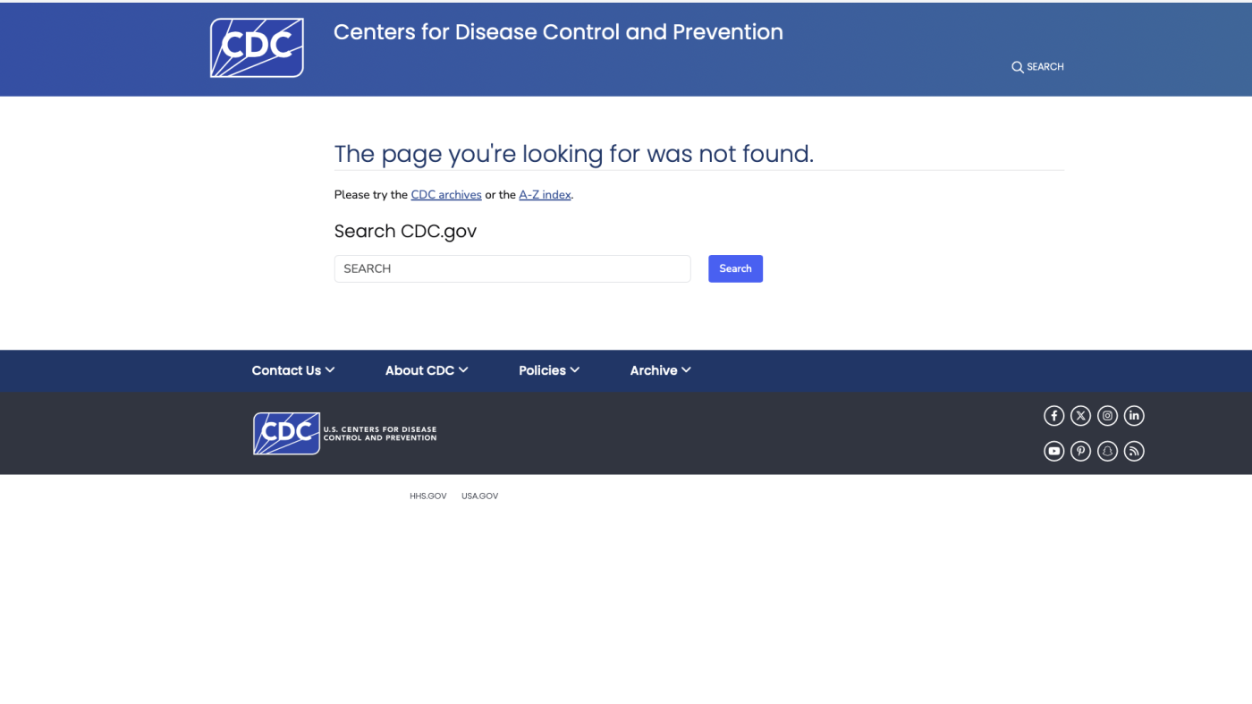Open Facebook from social media icons
1252x704 pixels.
(x=1053, y=415)
